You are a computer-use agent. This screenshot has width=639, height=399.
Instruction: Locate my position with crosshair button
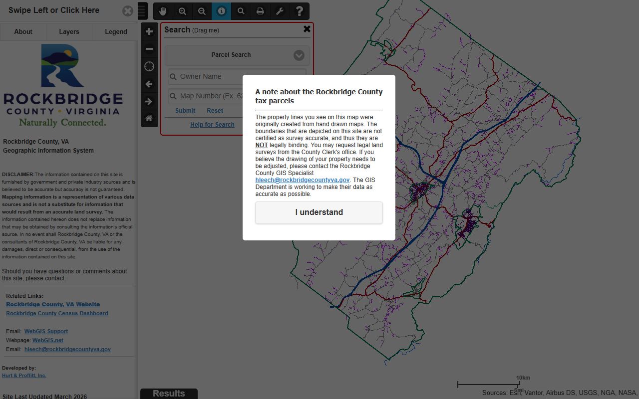pos(149,66)
